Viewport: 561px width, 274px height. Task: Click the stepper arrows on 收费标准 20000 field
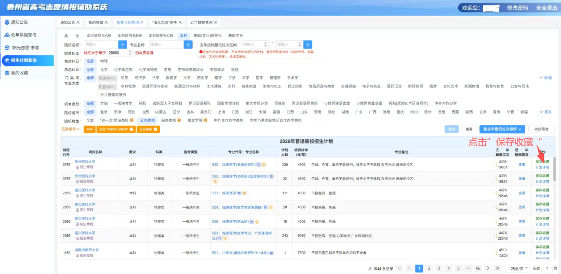point(130,52)
